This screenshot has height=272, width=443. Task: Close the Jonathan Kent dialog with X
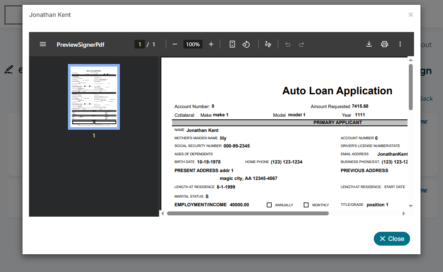(x=411, y=15)
